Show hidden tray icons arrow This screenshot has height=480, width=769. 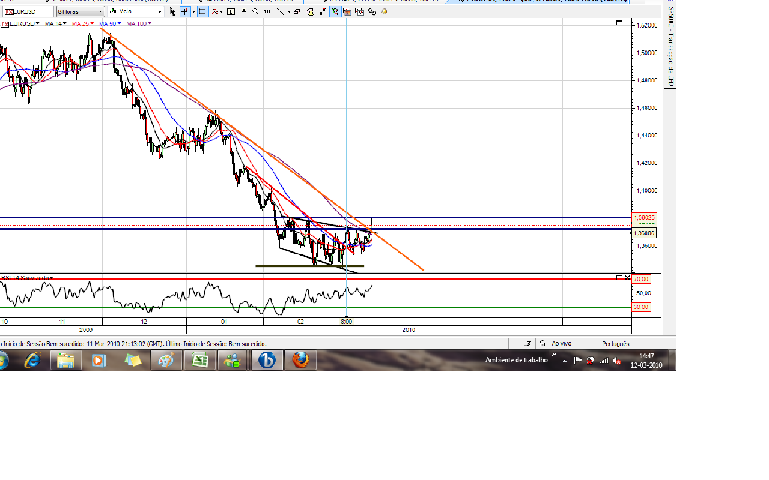coord(564,361)
